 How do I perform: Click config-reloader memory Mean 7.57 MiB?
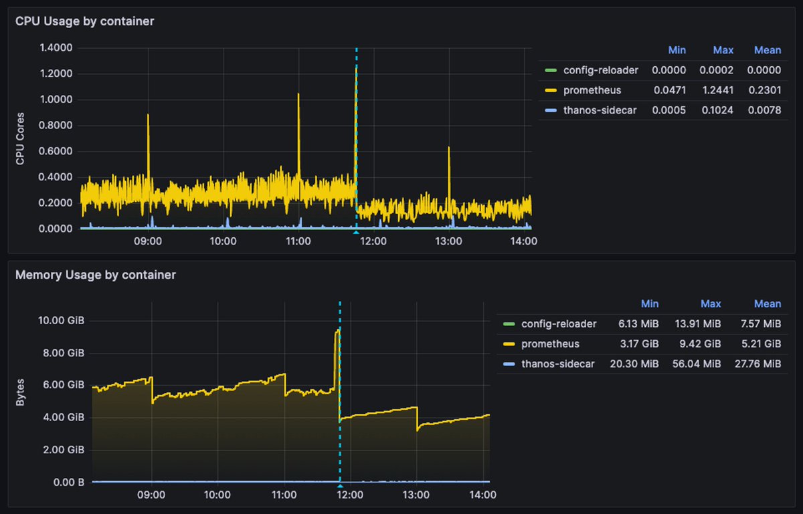pos(760,324)
